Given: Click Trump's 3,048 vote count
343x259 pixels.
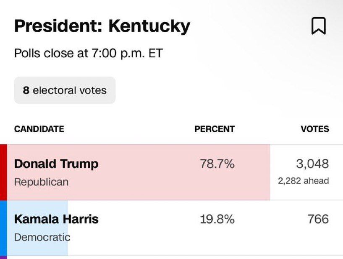Looking at the screenshot, I should 312,164.
